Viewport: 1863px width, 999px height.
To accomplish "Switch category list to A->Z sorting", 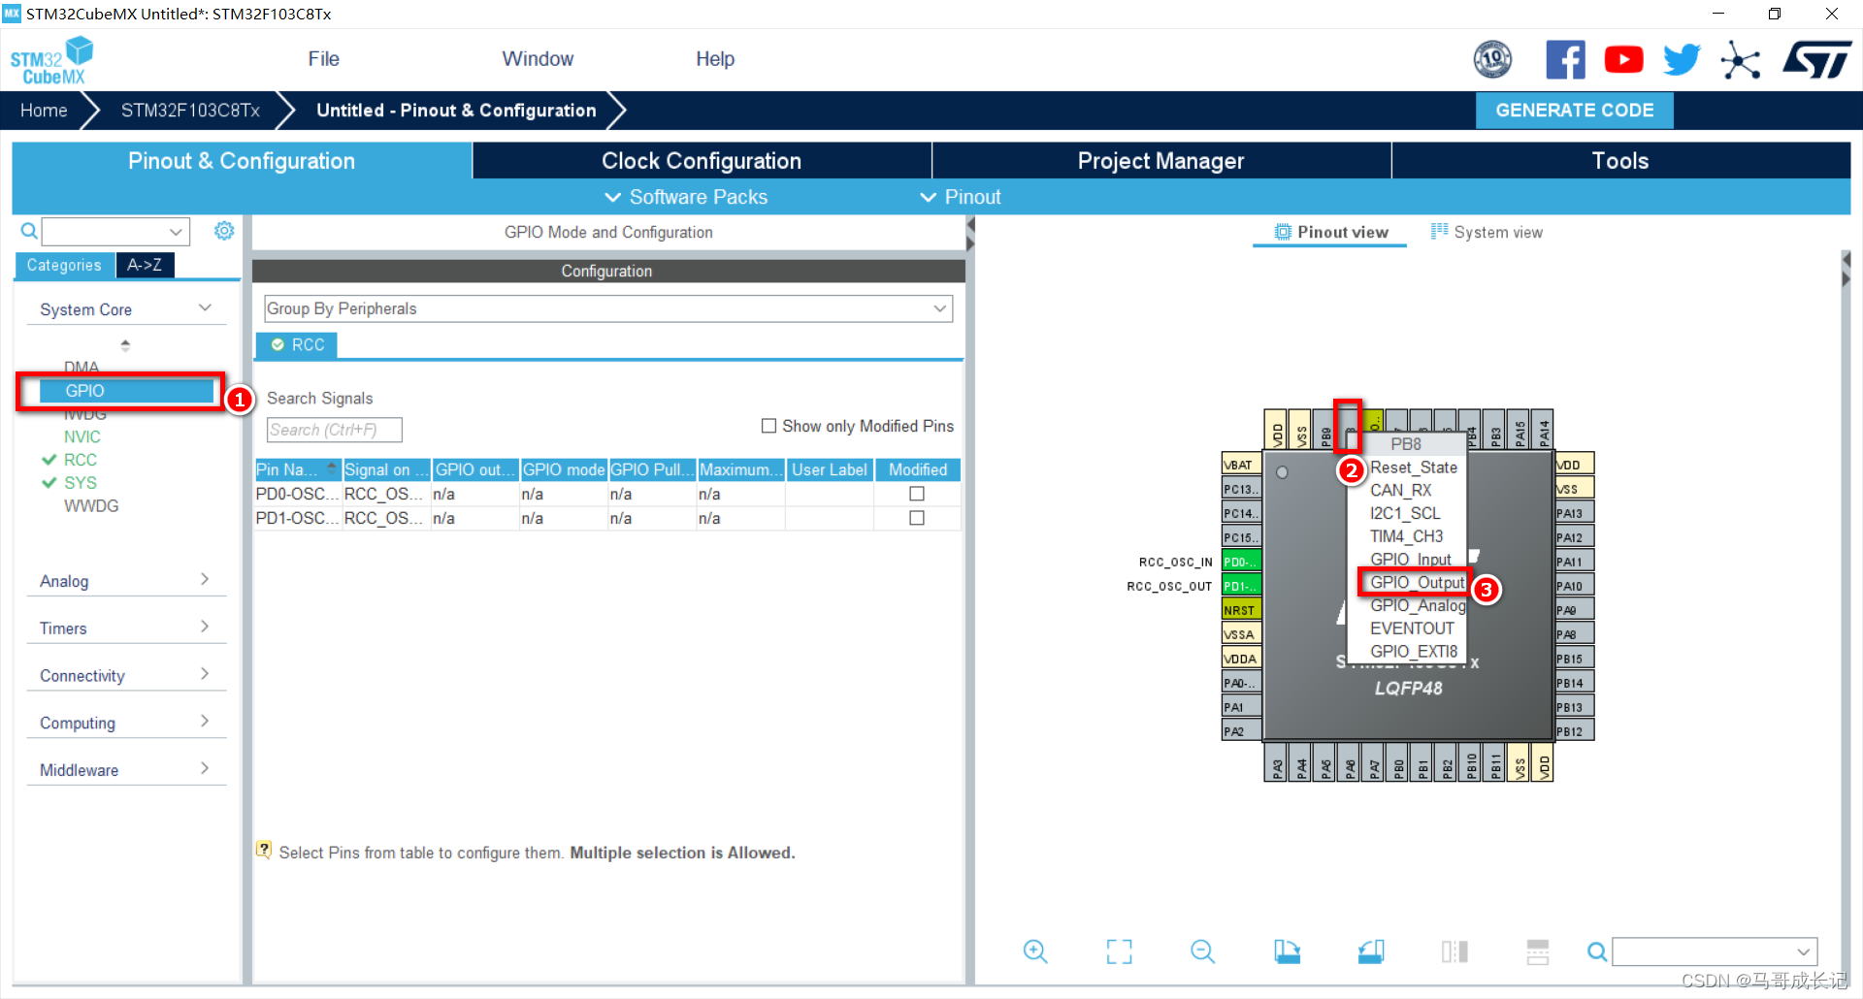I will click(145, 265).
